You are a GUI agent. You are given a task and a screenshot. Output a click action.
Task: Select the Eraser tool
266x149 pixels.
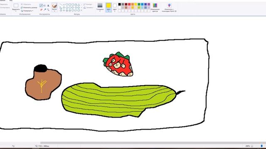pos(41,10)
